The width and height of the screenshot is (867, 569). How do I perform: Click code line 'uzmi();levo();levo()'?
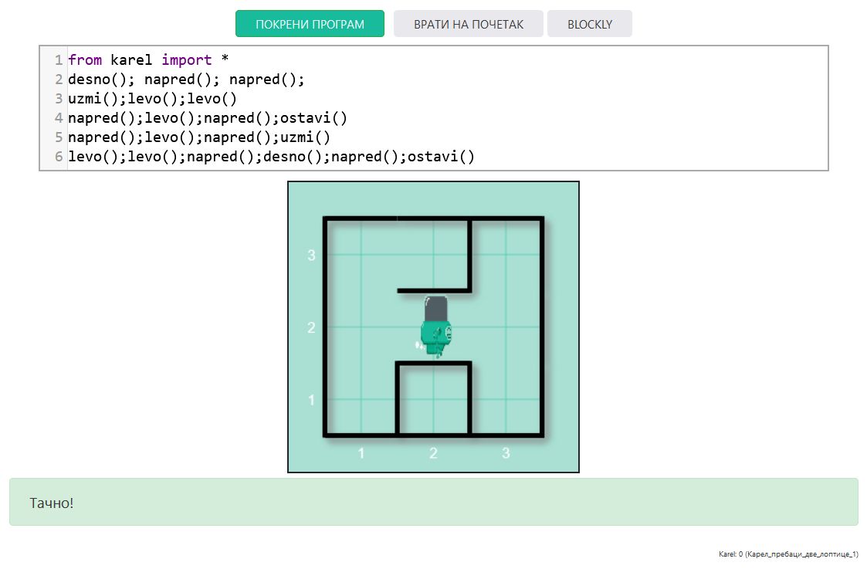pyautogui.click(x=152, y=99)
